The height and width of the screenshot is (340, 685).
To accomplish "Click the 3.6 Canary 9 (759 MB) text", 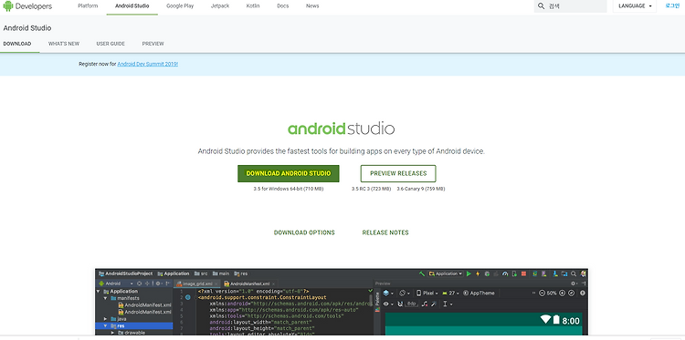I will [x=421, y=190].
